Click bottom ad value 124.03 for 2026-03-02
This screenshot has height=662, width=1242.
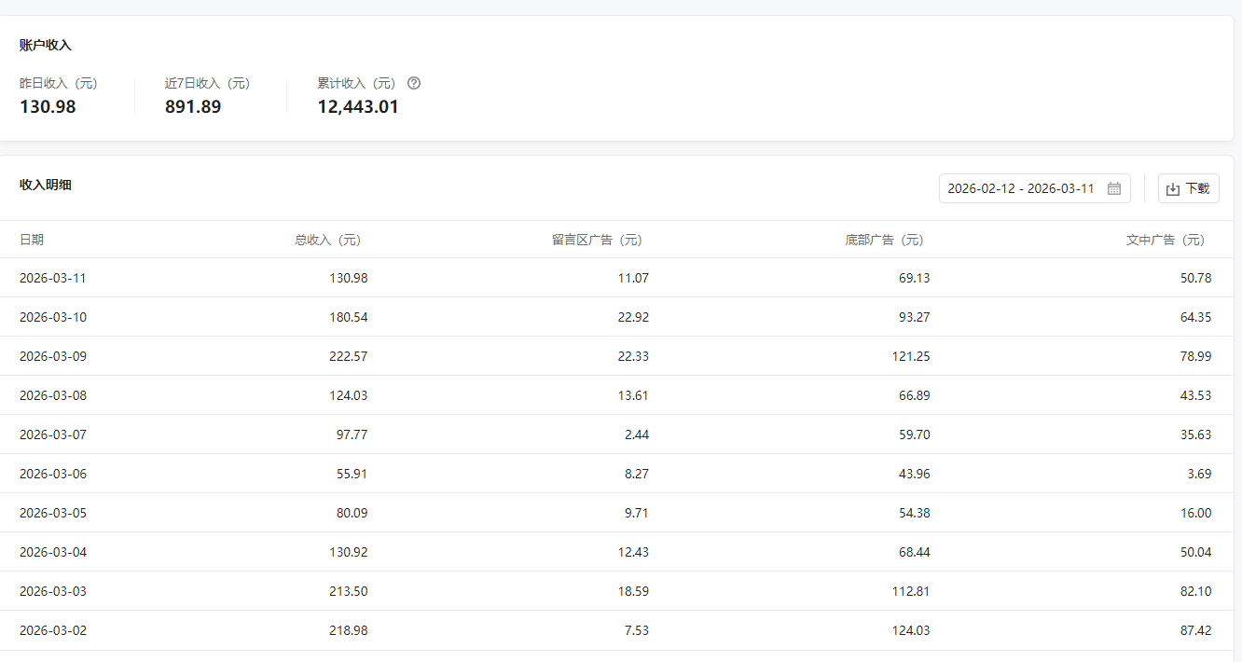910,630
